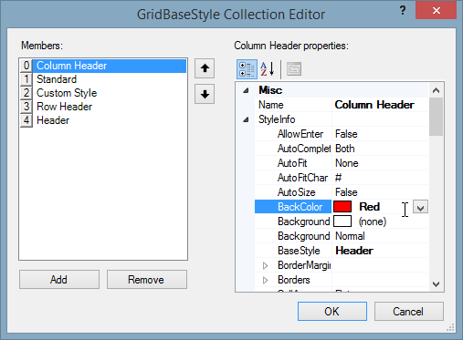Switch to Categorized property view

(247, 69)
